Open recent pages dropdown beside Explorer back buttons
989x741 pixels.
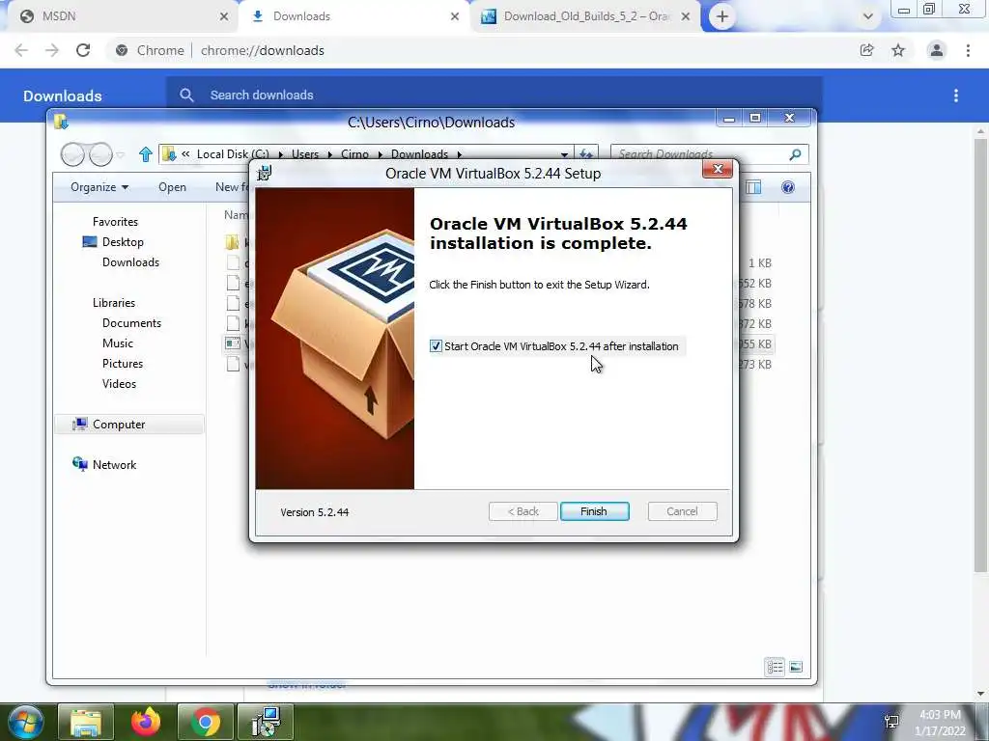[121, 154]
